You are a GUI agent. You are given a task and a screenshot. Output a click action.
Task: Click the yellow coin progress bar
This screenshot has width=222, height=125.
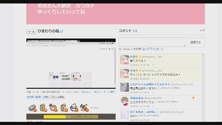tap(71, 117)
